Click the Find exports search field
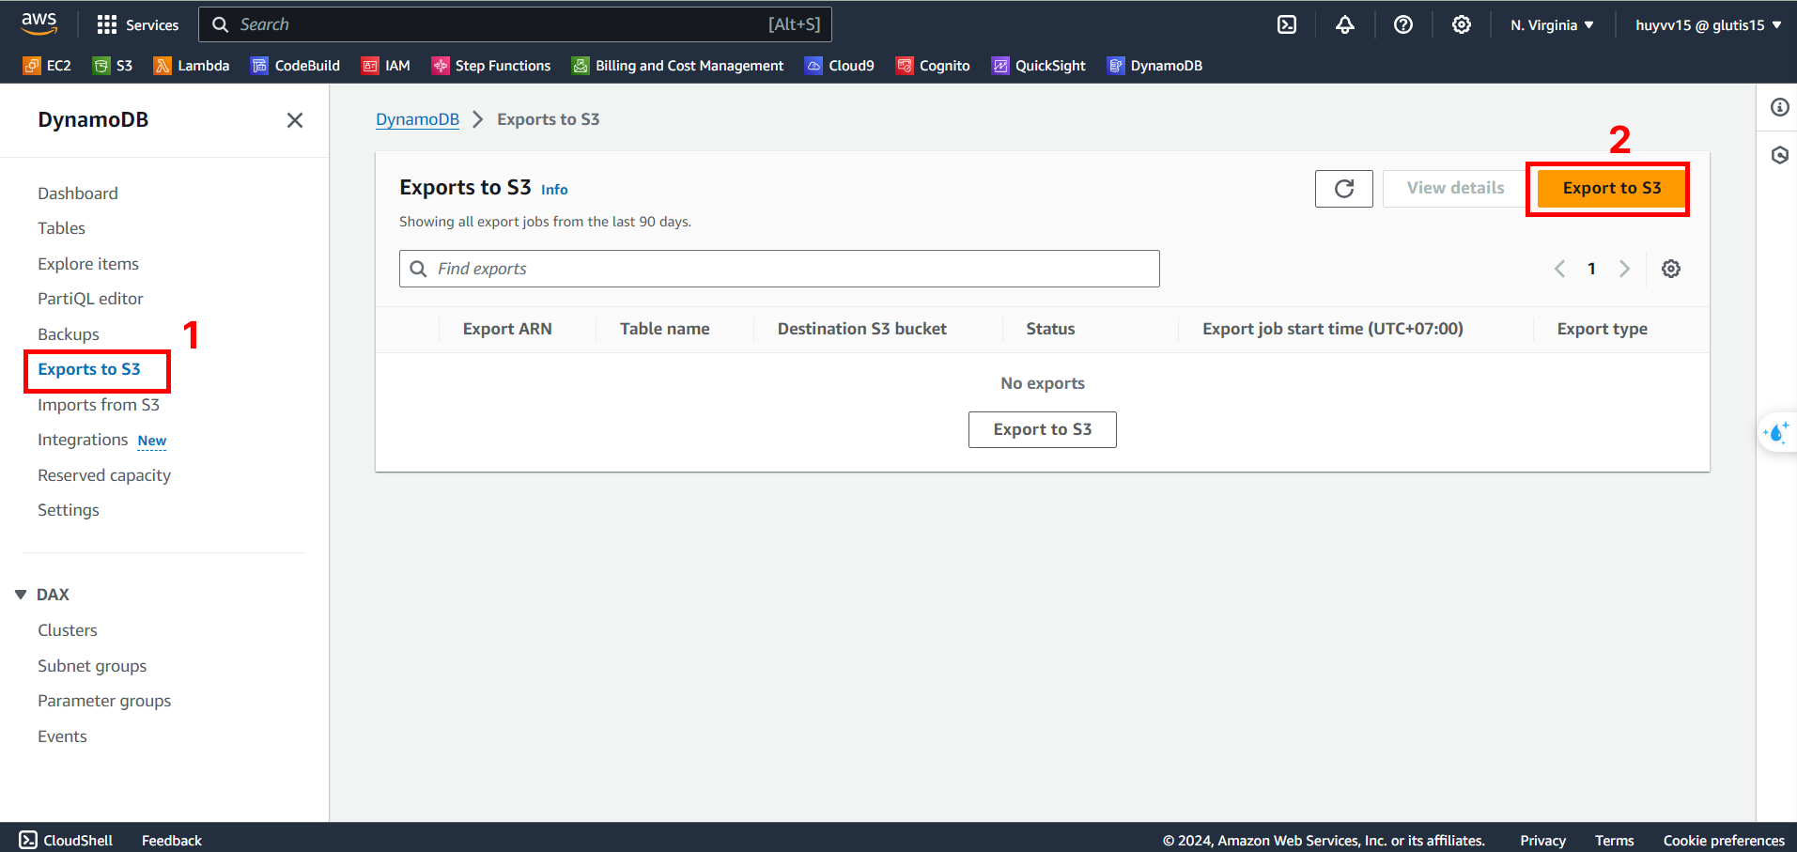The width and height of the screenshot is (1797, 852). click(780, 269)
